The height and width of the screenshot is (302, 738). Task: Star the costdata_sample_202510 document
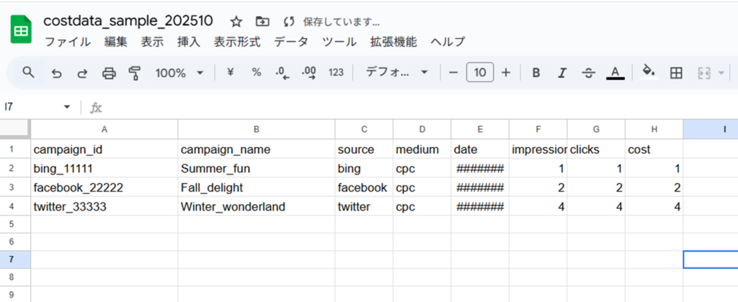click(x=236, y=22)
